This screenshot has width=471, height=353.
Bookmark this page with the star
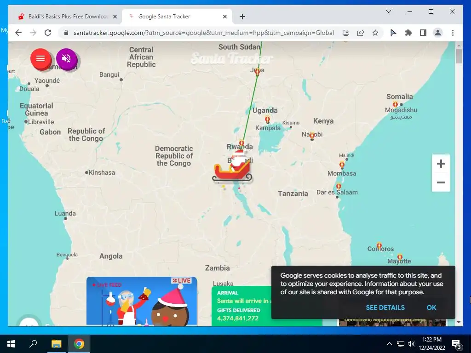[375, 33]
